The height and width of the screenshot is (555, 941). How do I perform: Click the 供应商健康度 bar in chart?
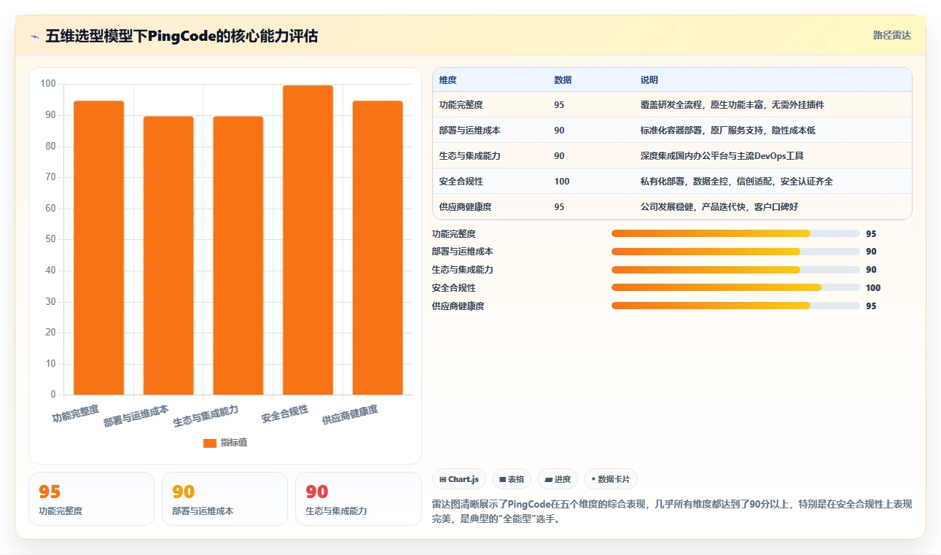[x=378, y=248]
